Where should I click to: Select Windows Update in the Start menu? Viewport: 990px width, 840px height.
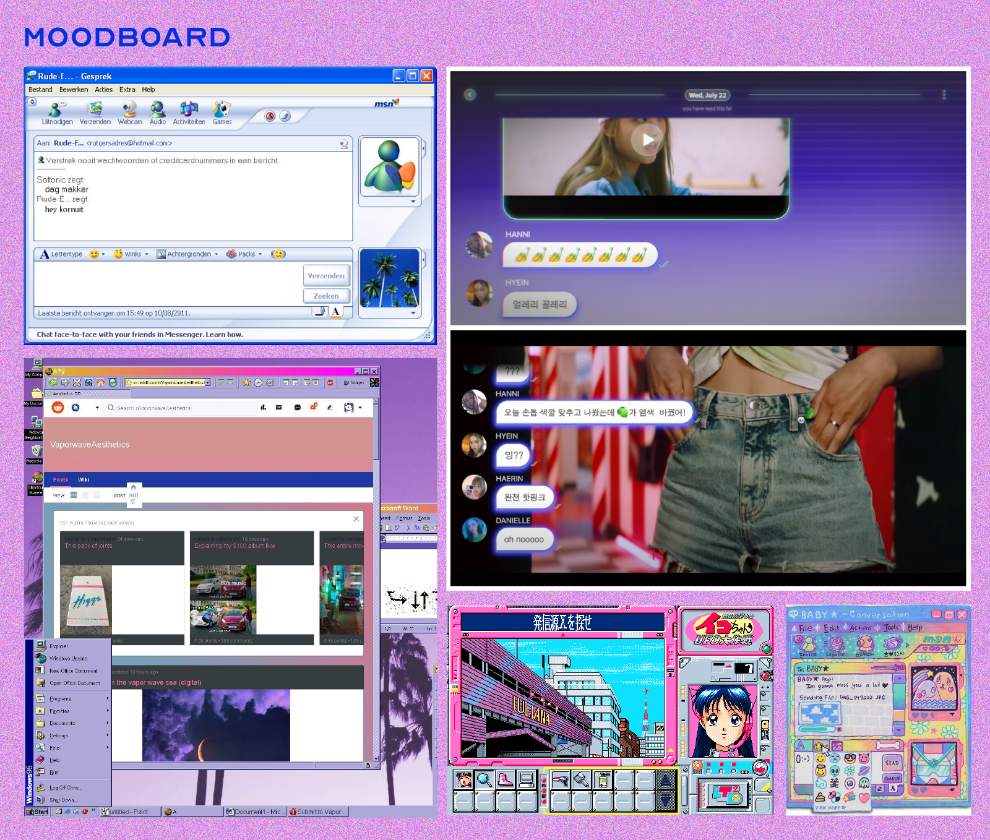(72, 658)
